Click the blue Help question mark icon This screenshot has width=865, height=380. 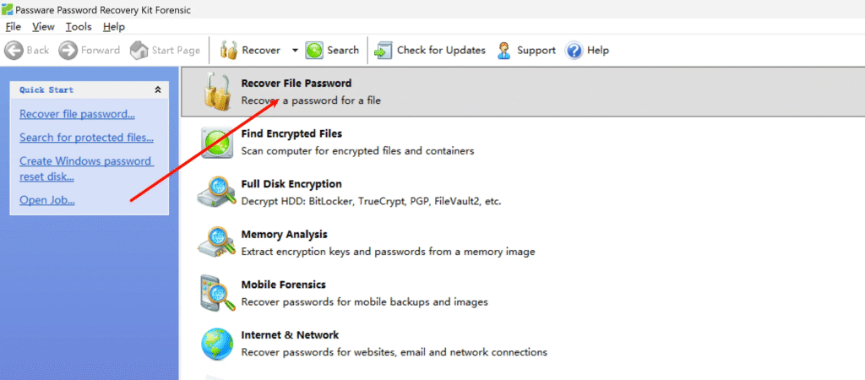[x=574, y=51]
